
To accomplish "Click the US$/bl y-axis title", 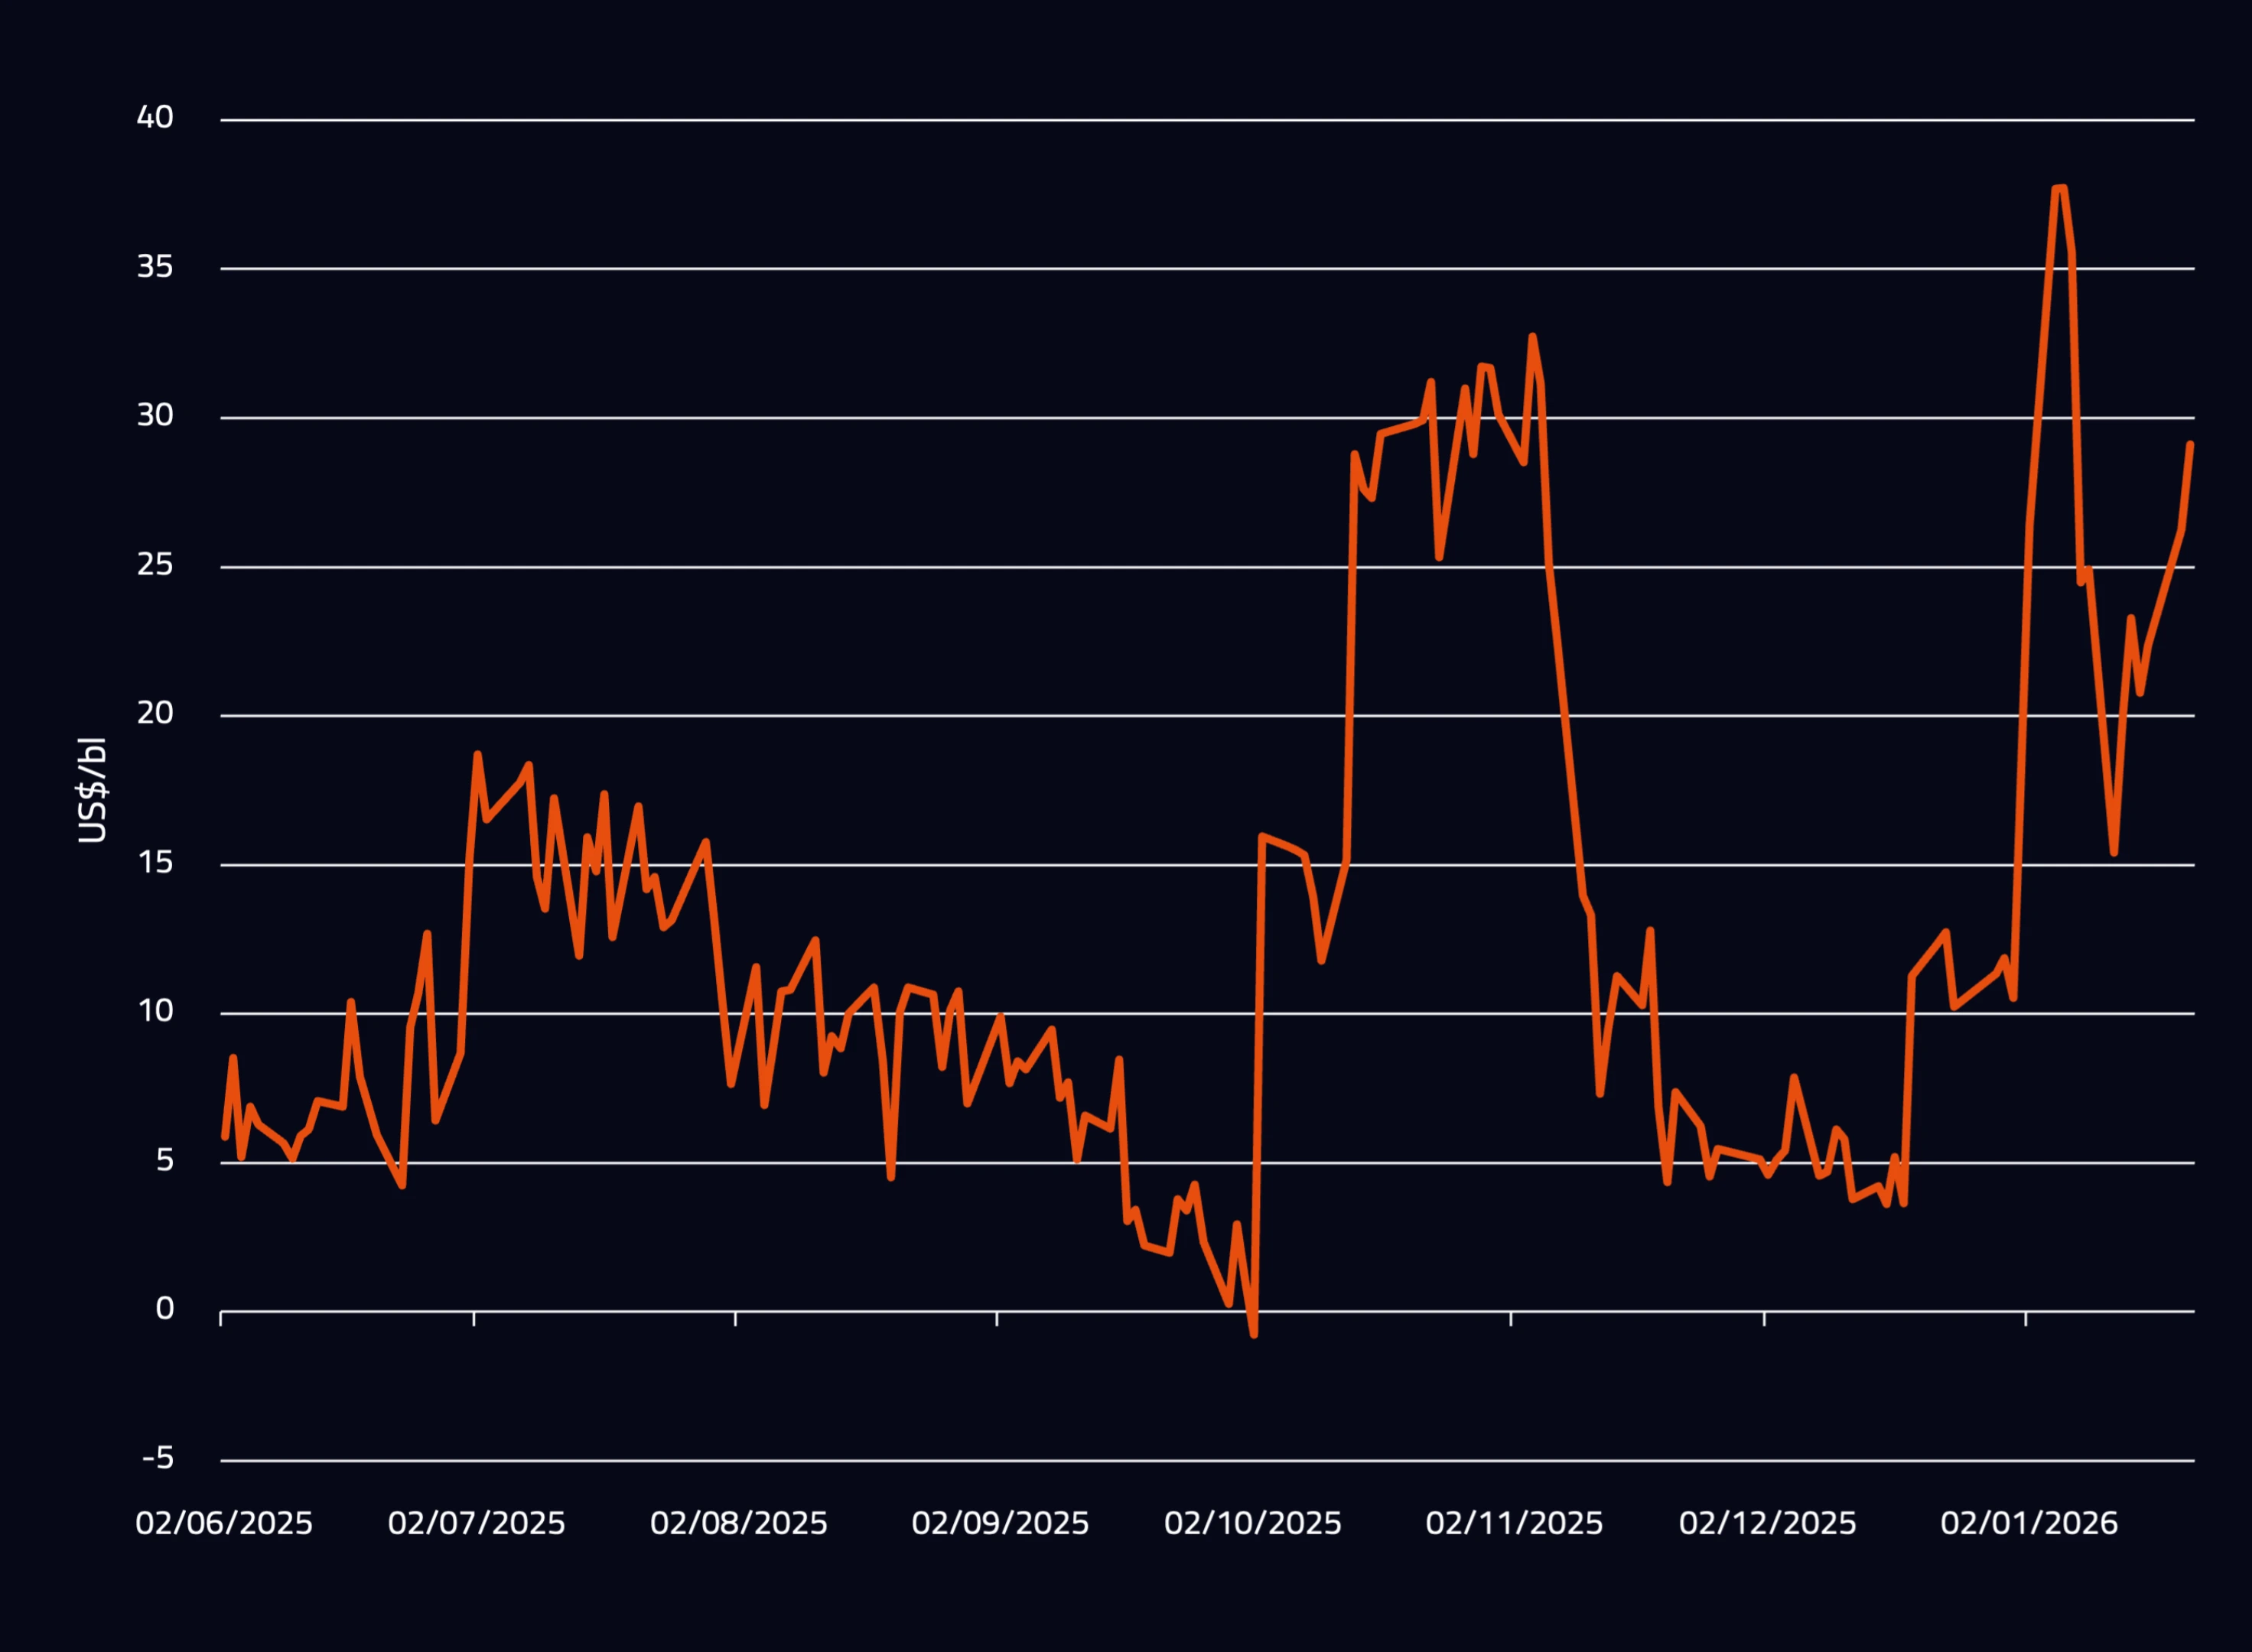I will pyautogui.click(x=92, y=790).
